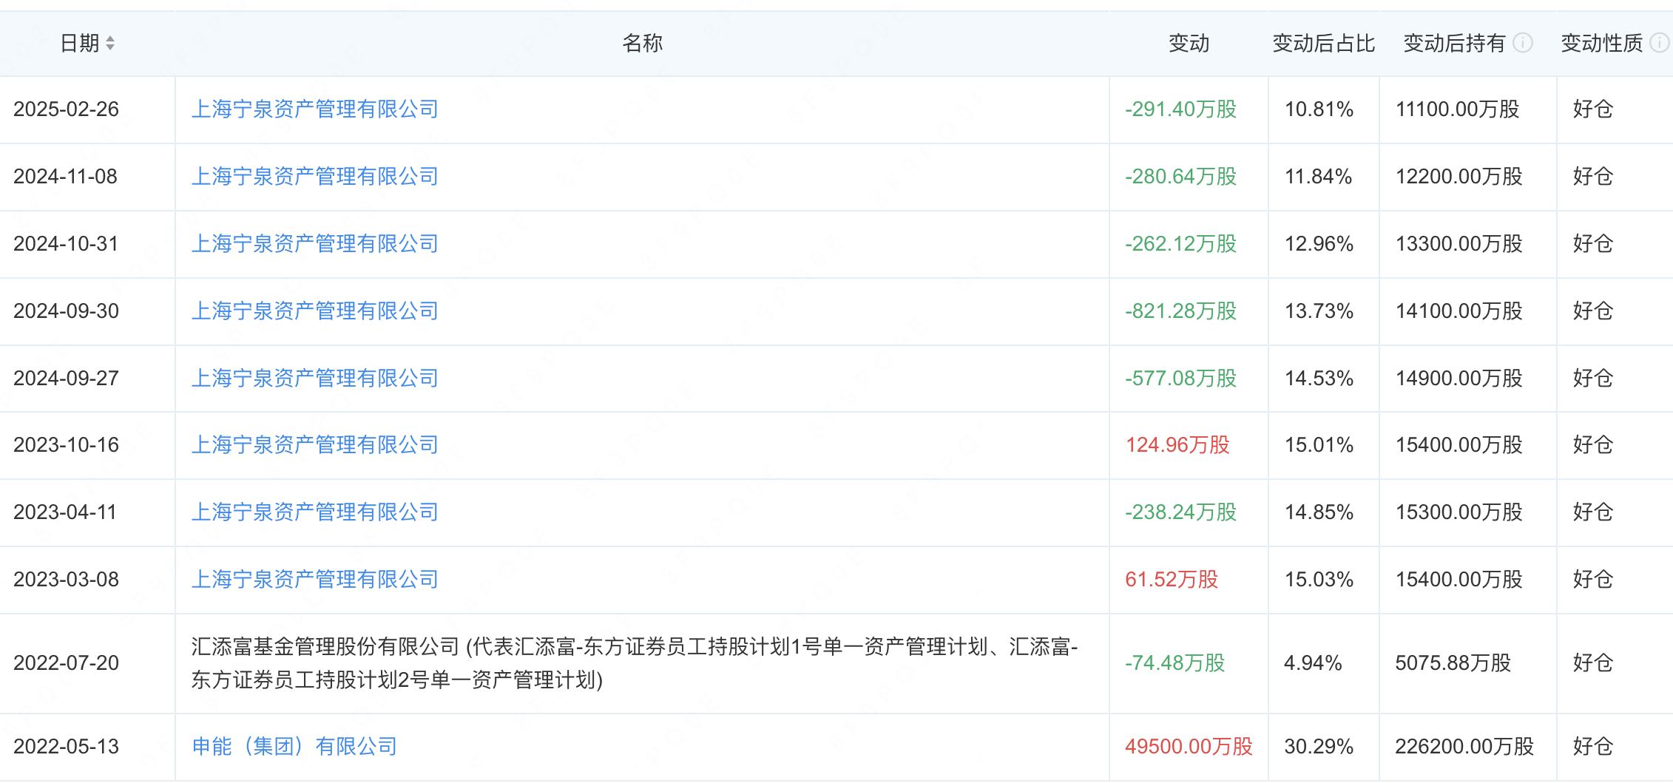Click percentage cell 10.81%
Image resolution: width=1673 pixels, height=783 pixels.
tap(1319, 109)
